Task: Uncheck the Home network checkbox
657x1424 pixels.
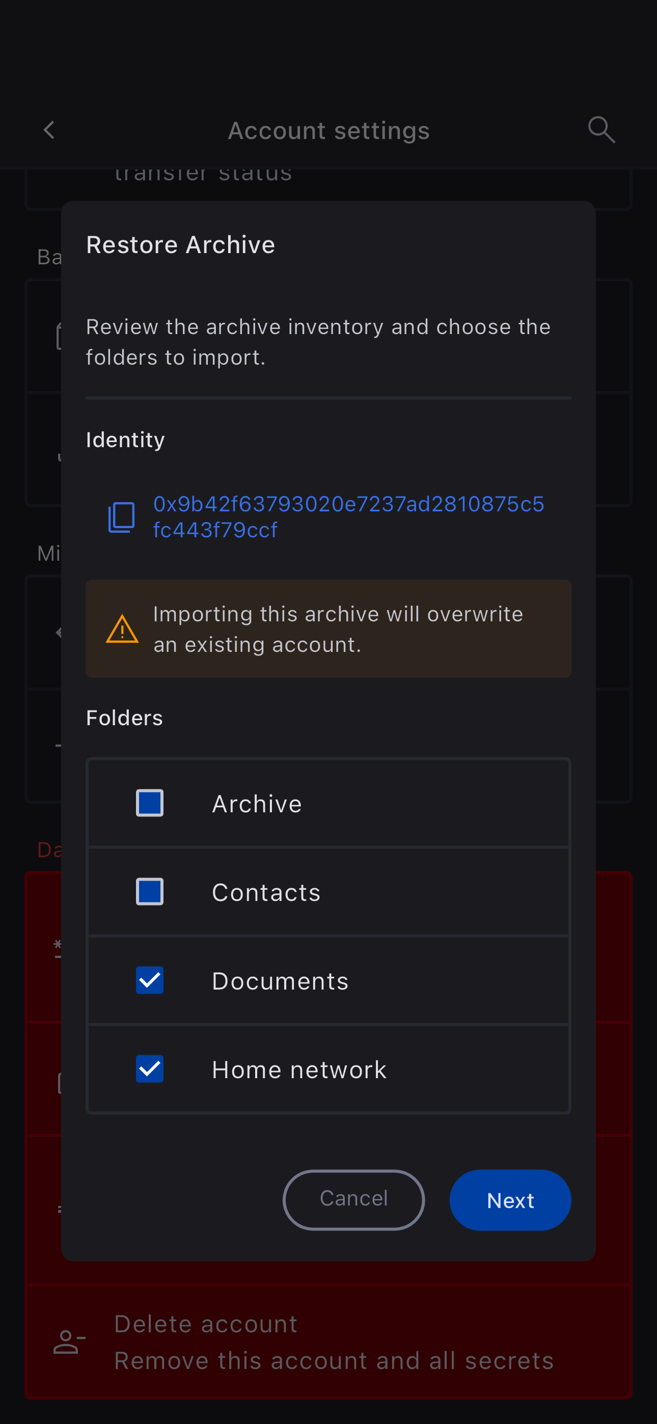Action: (x=150, y=1069)
